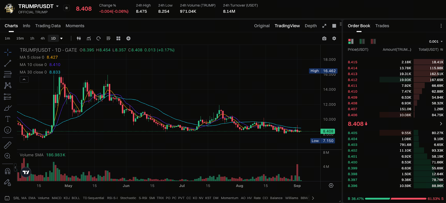Show asks-only order book view

(x=373, y=41)
